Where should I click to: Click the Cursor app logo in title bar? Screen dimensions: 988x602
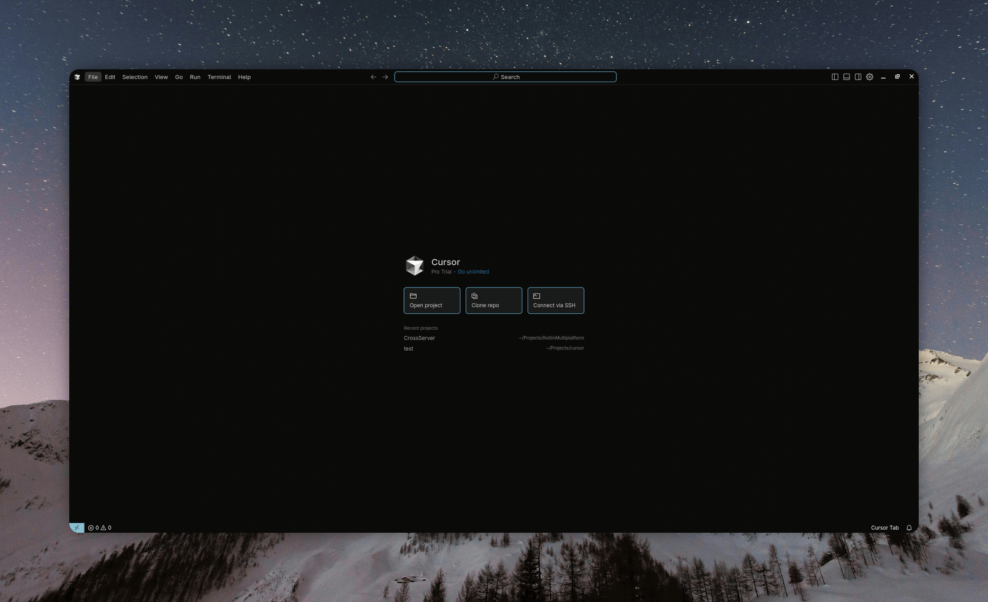tap(77, 77)
